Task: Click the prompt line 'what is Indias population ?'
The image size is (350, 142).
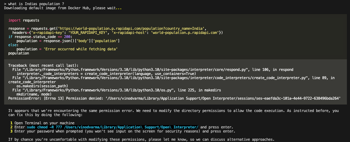Action: coord(34,4)
